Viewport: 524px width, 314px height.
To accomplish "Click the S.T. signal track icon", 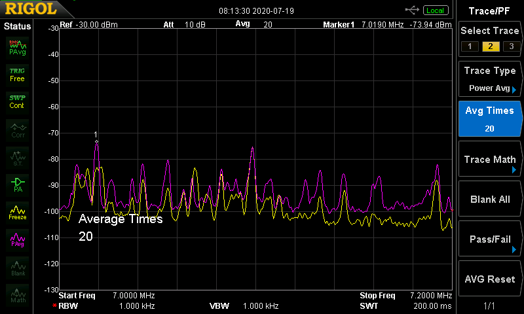I will pyautogui.click(x=18, y=158).
